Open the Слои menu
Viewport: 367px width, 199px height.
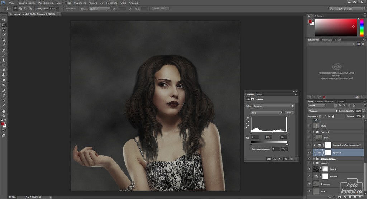point(59,3)
